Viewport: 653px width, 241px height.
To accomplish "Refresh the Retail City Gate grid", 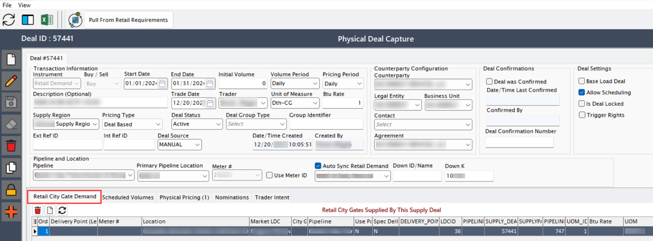I will [62, 211].
